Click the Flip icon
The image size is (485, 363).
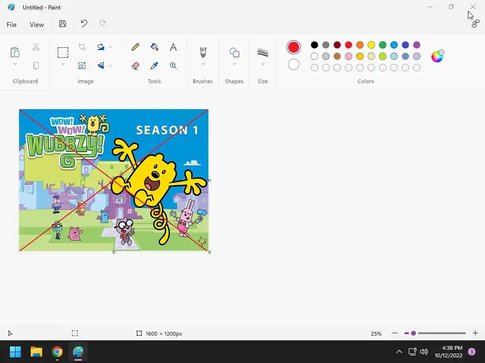pyautogui.click(x=101, y=65)
